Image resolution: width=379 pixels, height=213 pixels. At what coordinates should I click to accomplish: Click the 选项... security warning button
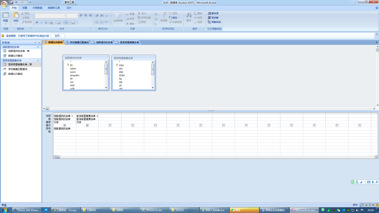click(x=58, y=36)
